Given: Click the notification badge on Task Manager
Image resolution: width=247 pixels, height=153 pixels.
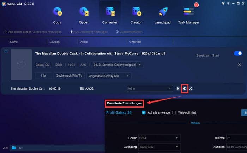Looking at the screenshot, I should click(196, 5).
